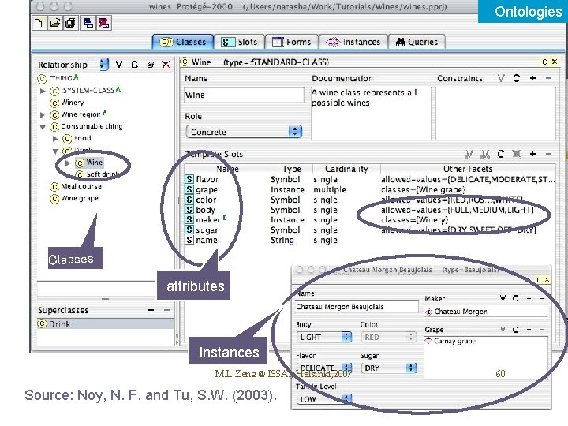
Task: Select the body slot row
Action: [369, 210]
